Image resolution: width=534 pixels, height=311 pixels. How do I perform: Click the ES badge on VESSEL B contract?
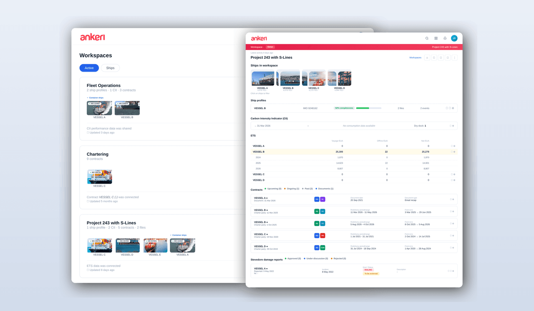point(317,211)
